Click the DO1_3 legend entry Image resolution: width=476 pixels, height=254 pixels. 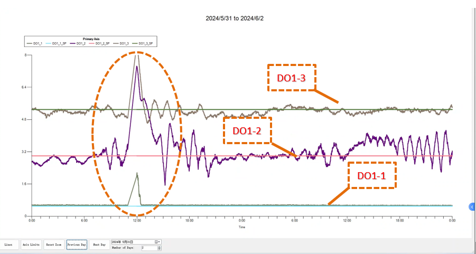pyautogui.click(x=120, y=44)
